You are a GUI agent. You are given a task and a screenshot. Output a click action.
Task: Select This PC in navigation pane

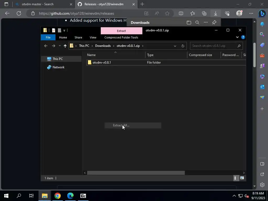click(x=61, y=59)
